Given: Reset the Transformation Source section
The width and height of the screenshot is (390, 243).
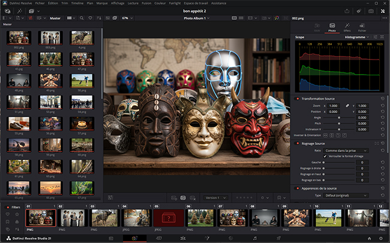Looking at the screenshot, I should click(x=383, y=99).
